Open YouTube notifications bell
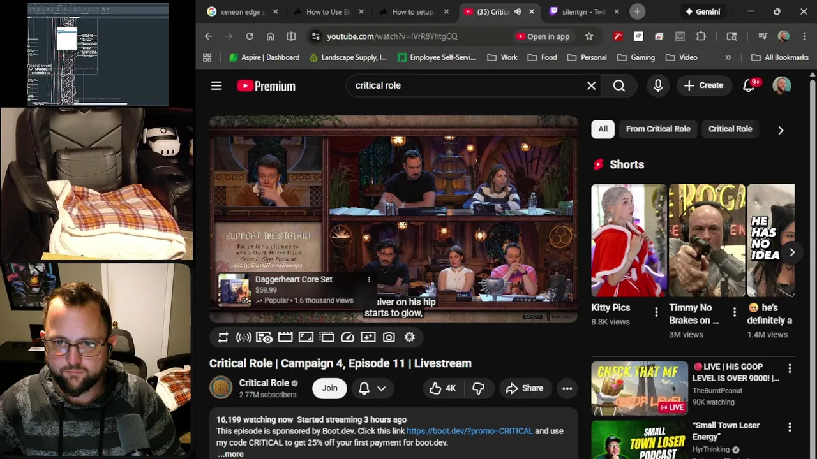 coord(749,85)
